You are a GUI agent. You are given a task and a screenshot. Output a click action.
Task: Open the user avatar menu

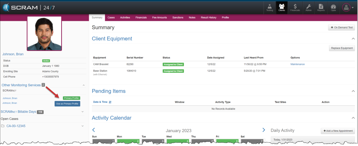click(348, 7)
